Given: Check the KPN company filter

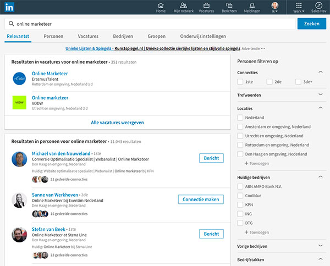Looking at the screenshot, I should pos(240,204).
